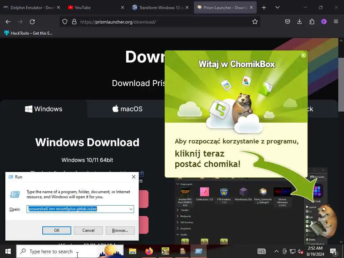Open ChomikBox hamster icon in taskbar
The width and height of the screenshot is (344, 258).
tap(182, 251)
